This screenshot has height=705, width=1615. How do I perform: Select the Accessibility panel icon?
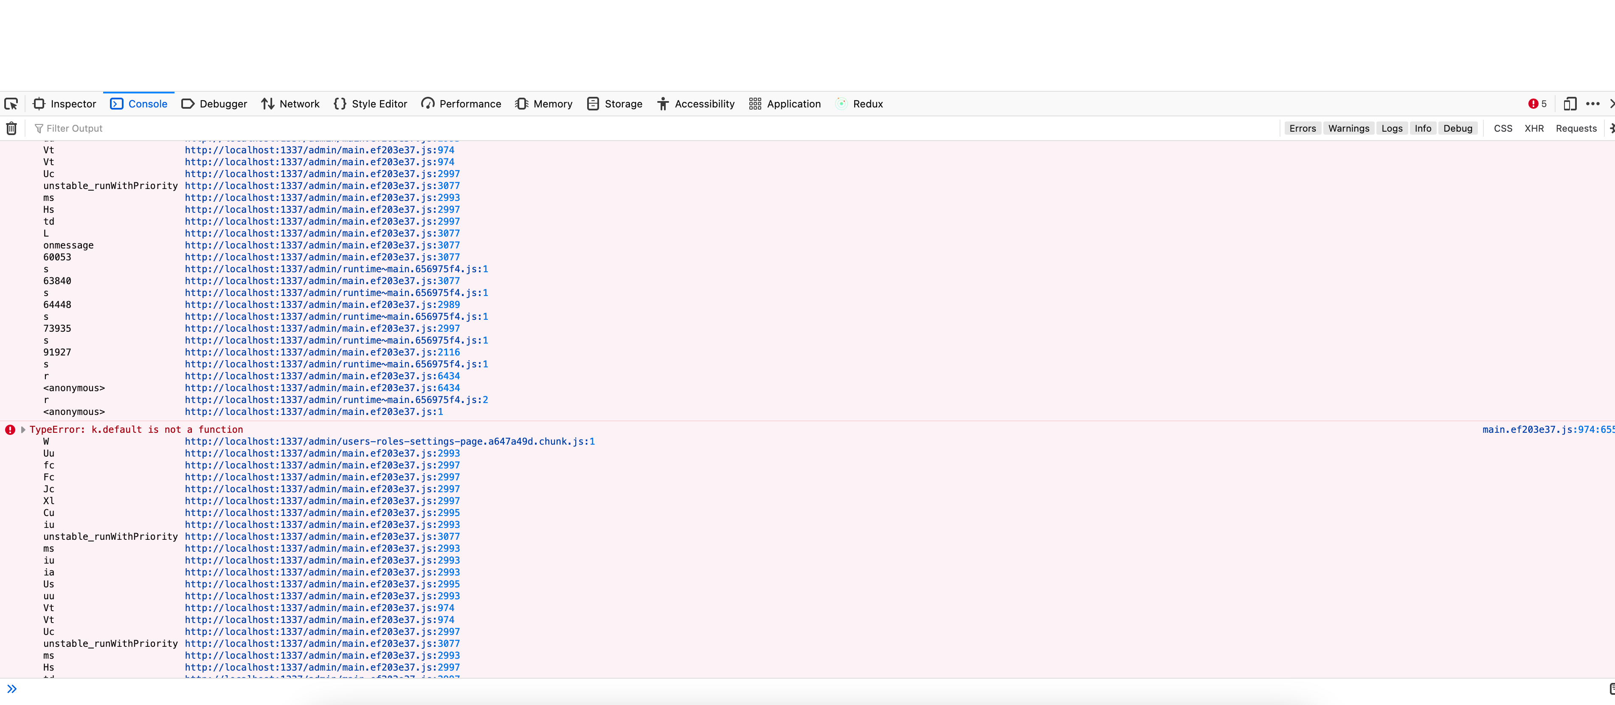(663, 104)
